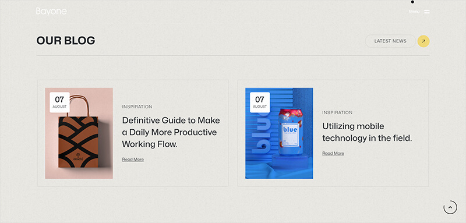
Task: Open the Definitive Guide to Make post title
Action: click(171, 132)
